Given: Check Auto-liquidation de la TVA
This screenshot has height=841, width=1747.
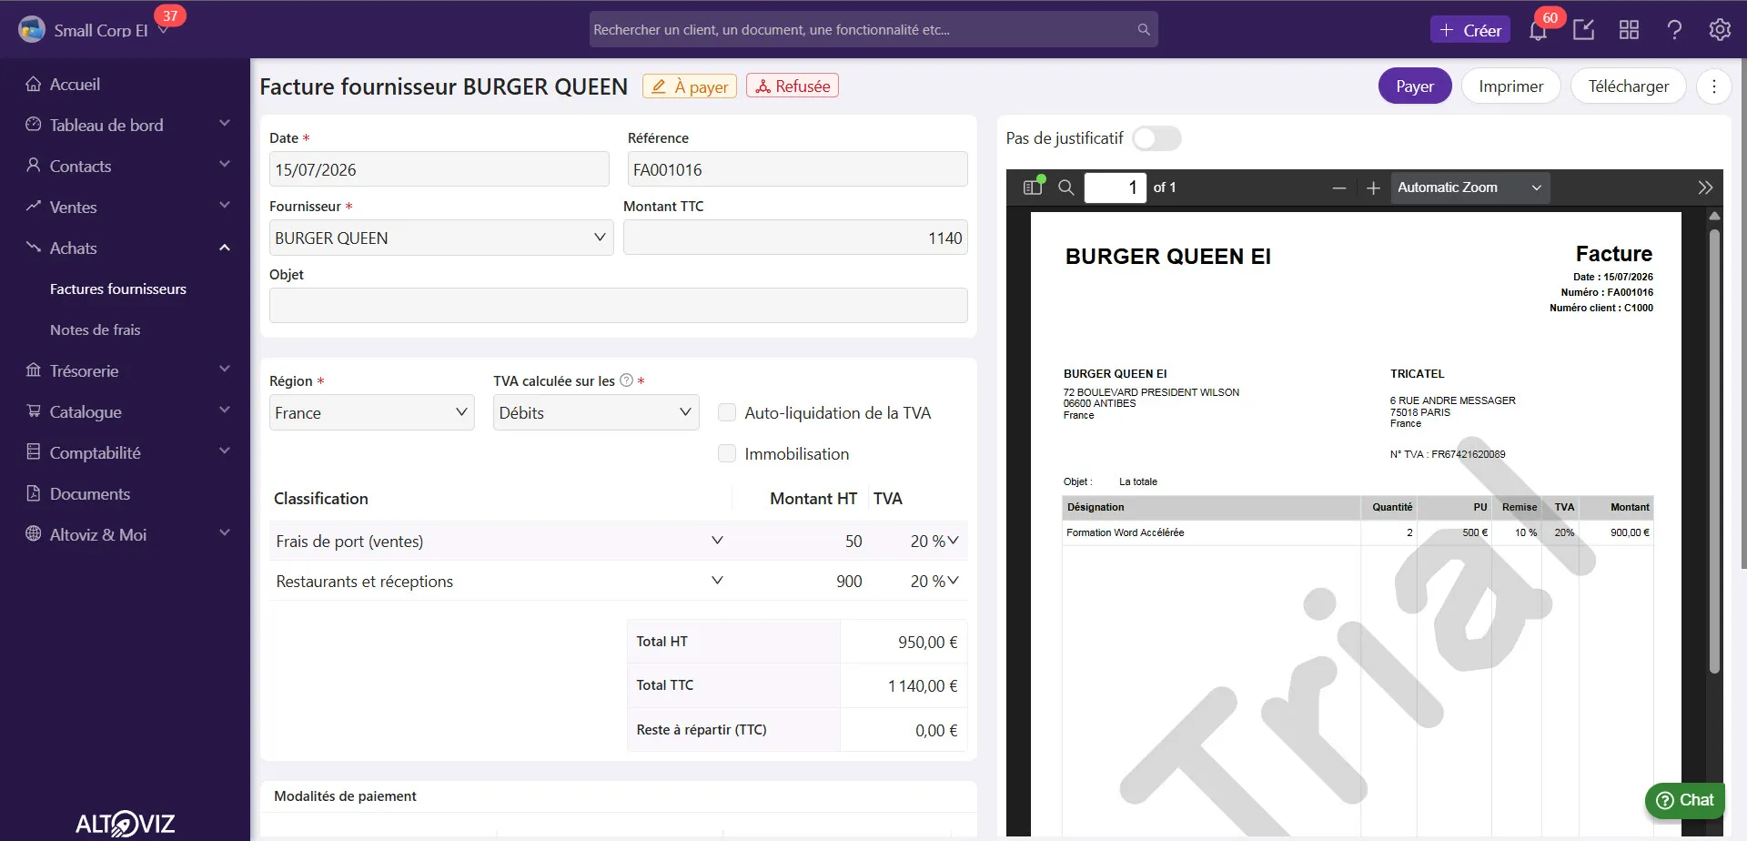Looking at the screenshot, I should [x=727, y=412].
